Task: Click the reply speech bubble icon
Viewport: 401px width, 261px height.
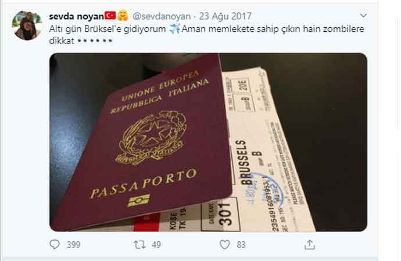Action: 55,244
